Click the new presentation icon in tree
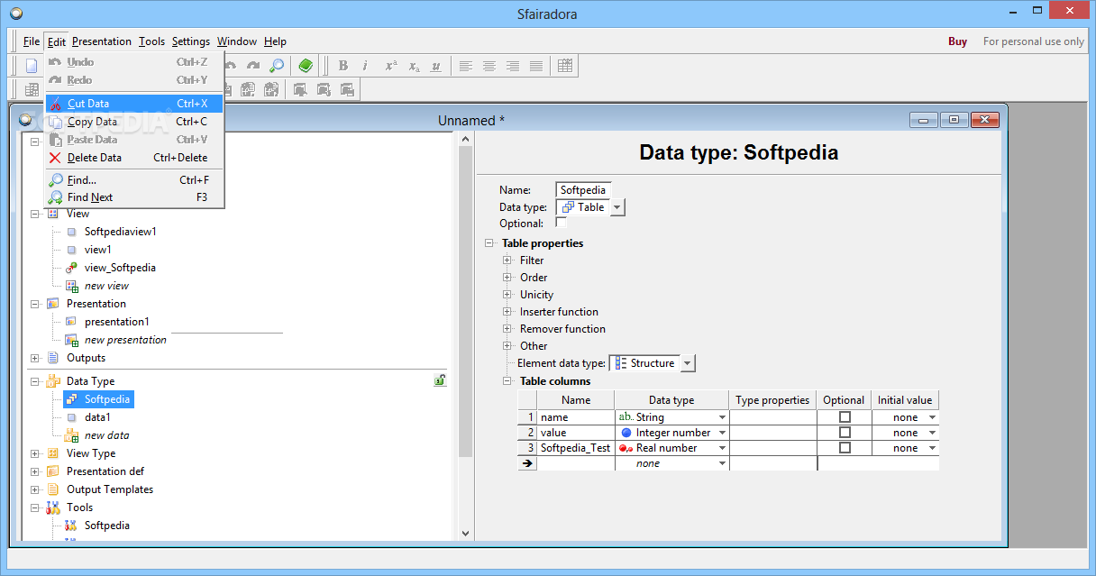 point(71,340)
